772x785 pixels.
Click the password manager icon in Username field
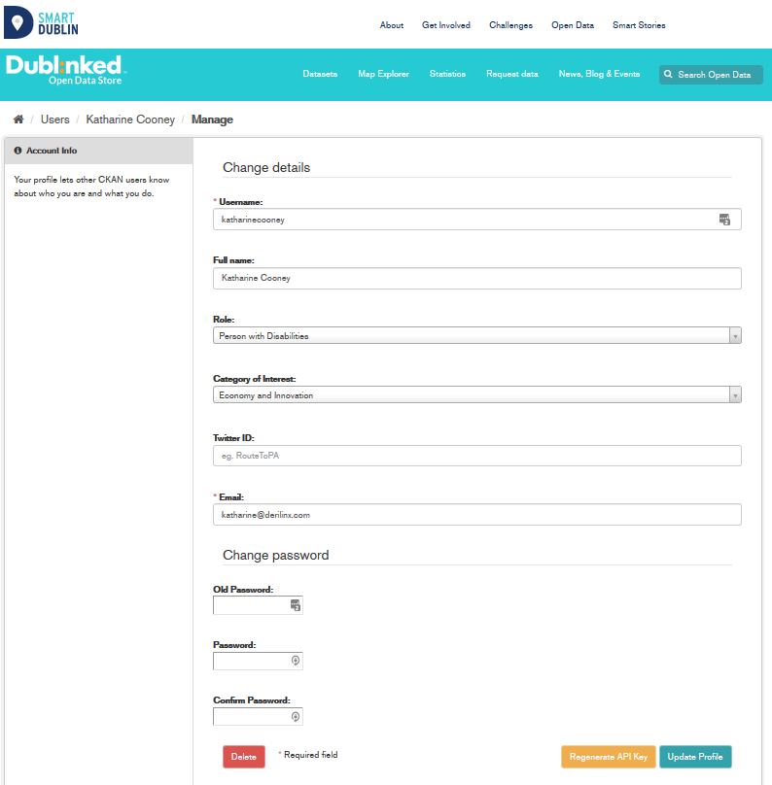(x=724, y=220)
